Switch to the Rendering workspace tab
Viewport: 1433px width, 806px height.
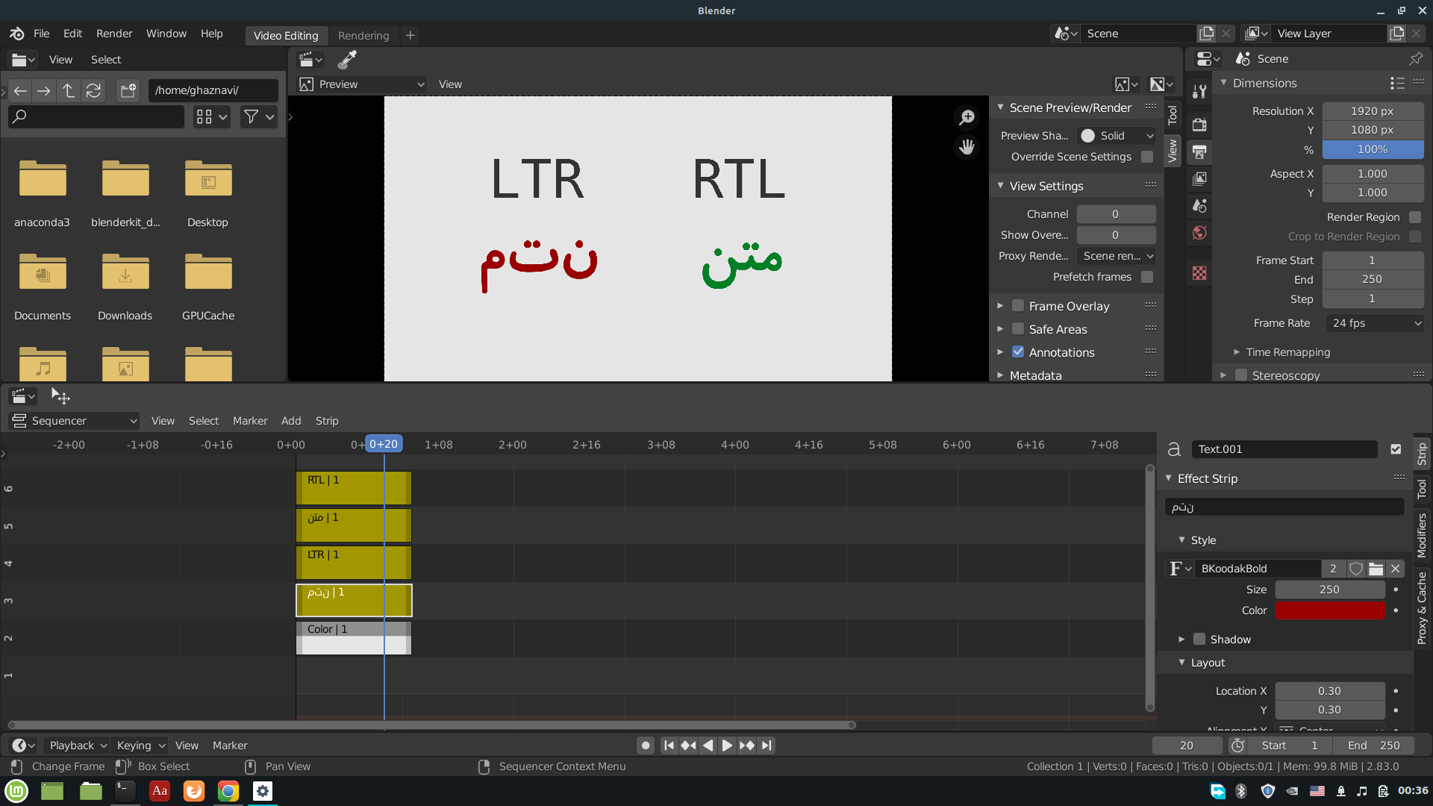point(363,35)
